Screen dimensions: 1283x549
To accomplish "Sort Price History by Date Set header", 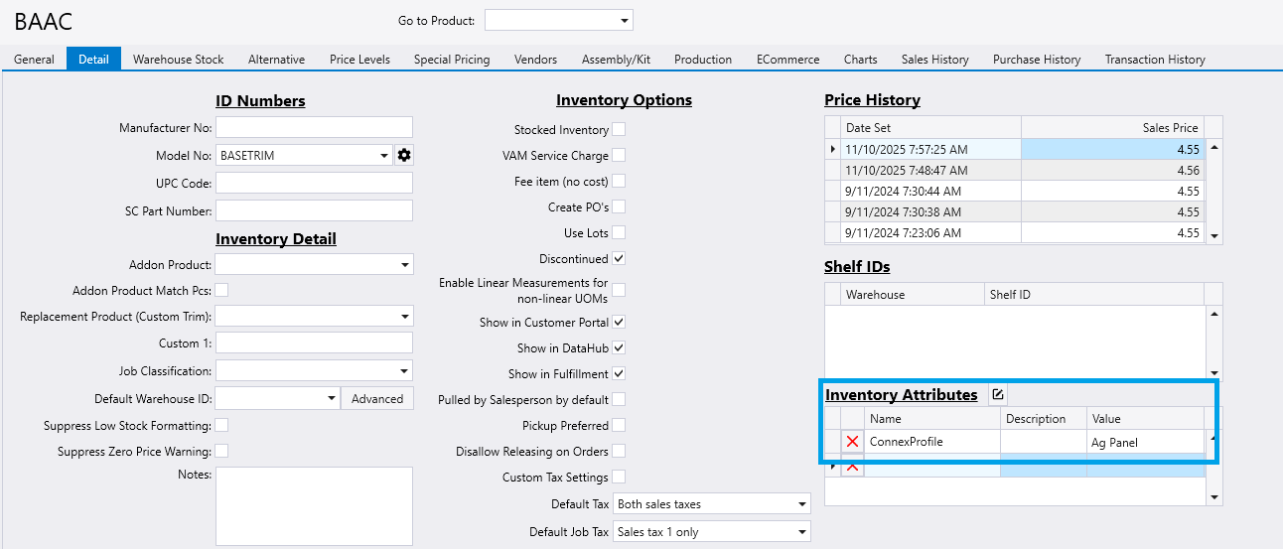I will [930, 127].
